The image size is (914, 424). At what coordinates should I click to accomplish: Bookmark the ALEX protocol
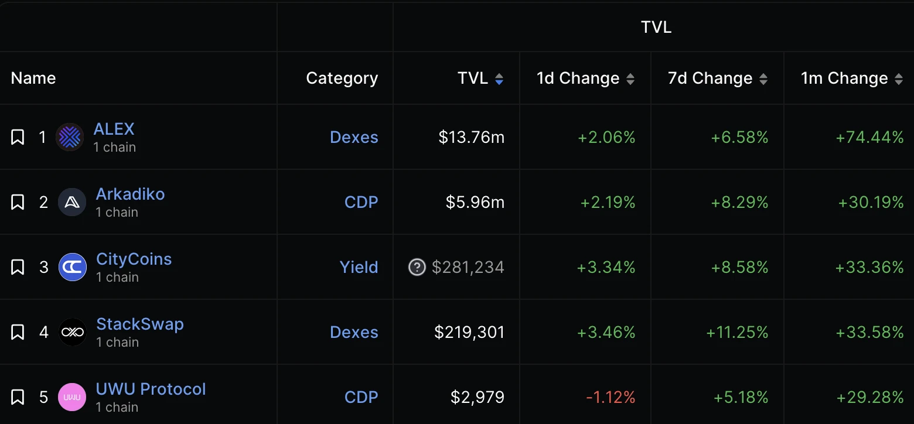[18, 137]
